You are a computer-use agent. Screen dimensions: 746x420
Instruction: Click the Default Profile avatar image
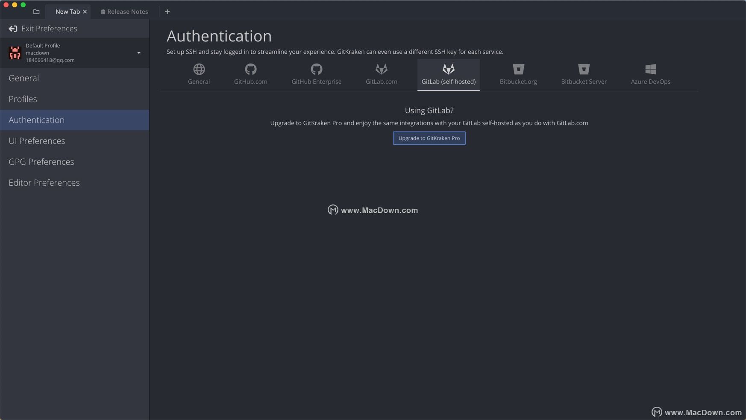pyautogui.click(x=15, y=53)
